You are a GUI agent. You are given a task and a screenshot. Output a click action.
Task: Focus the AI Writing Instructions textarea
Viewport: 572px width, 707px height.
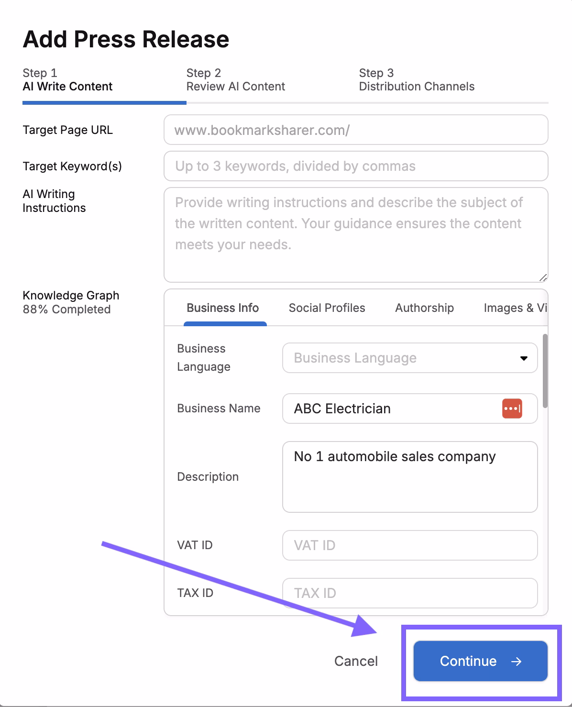coord(355,234)
